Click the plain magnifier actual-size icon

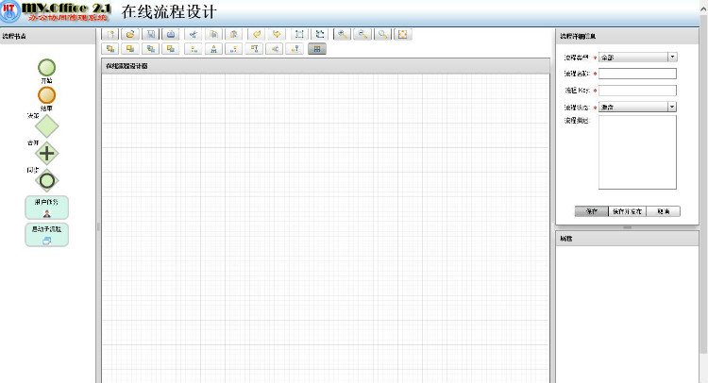(383, 34)
